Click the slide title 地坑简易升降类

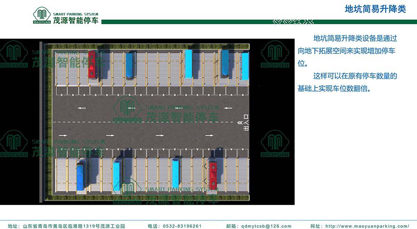point(375,10)
